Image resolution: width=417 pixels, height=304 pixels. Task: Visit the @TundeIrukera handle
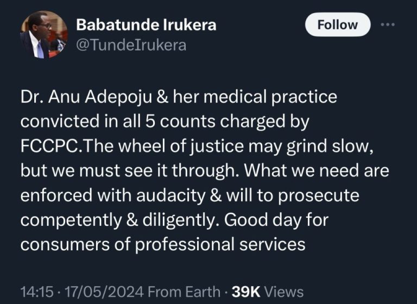[x=131, y=45]
